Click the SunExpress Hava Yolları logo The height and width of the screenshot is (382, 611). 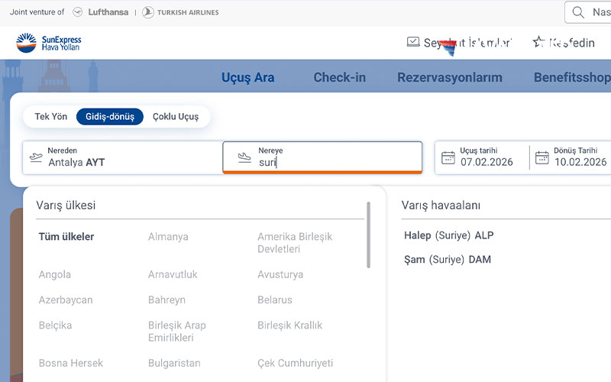coord(49,43)
